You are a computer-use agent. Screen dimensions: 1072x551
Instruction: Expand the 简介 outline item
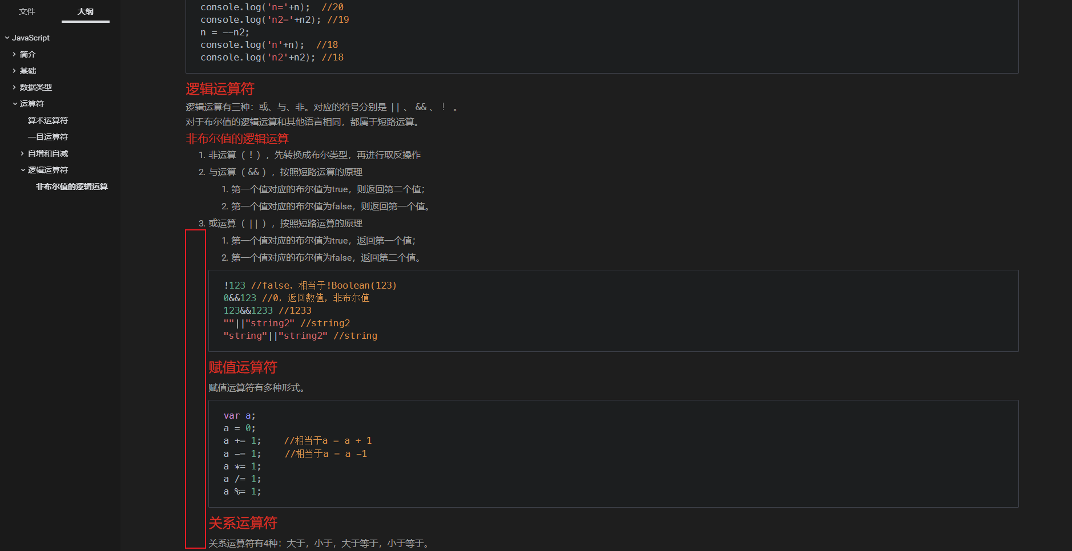point(14,54)
